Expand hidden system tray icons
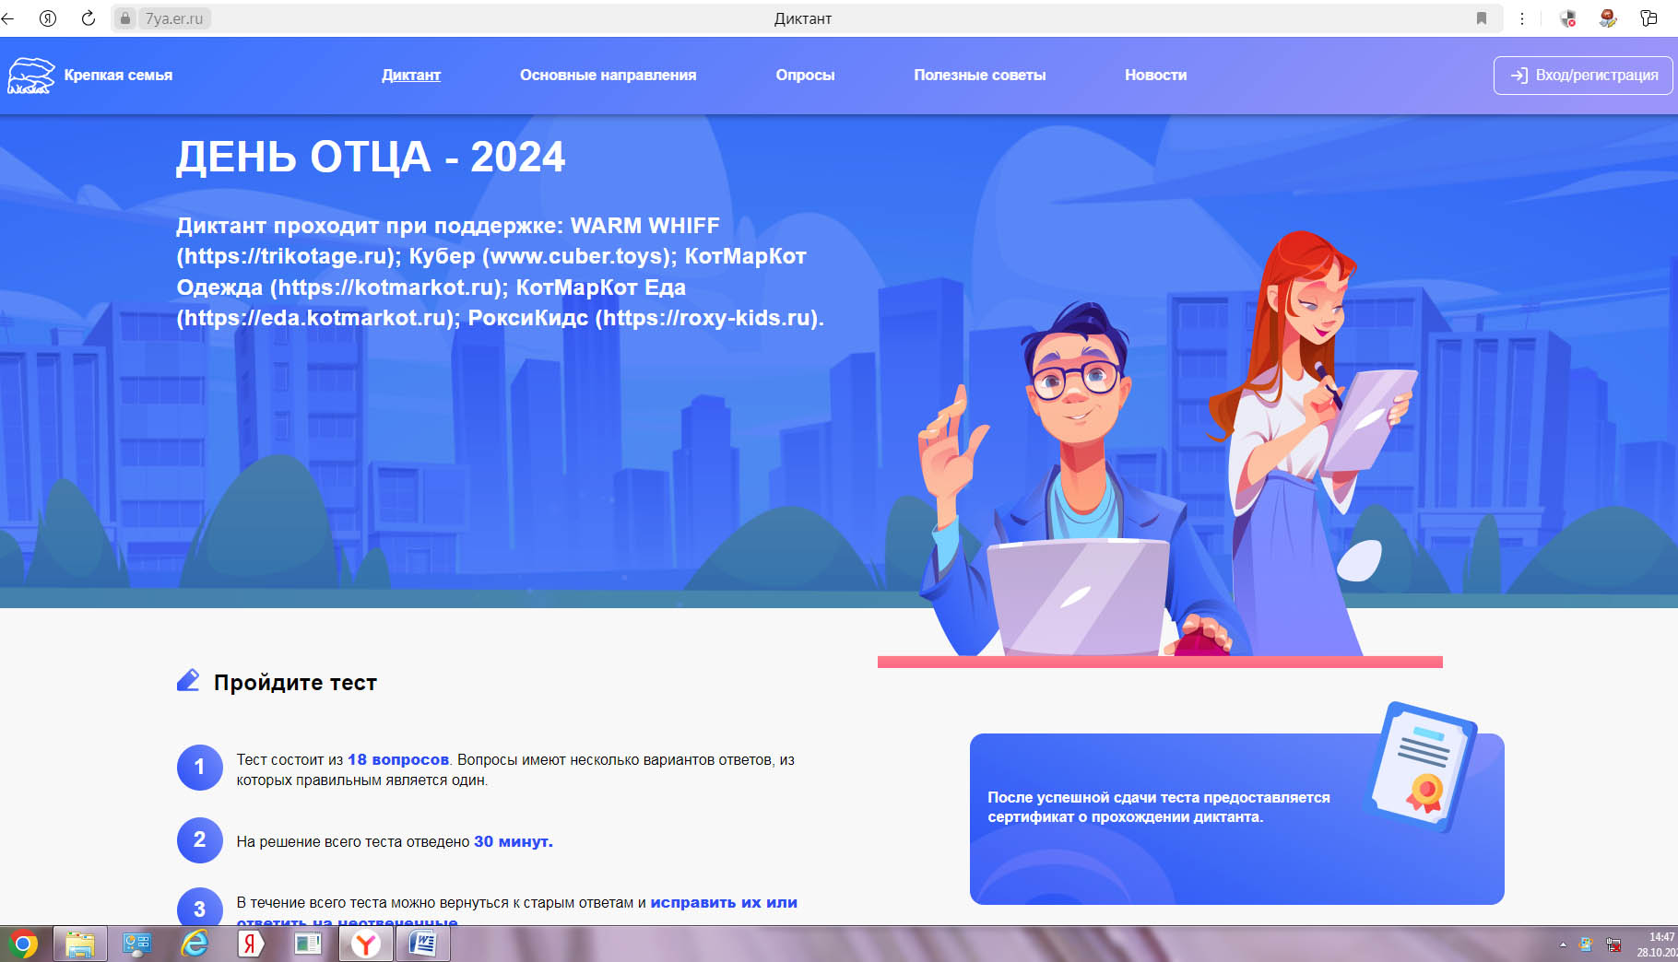The image size is (1678, 962). 1563,944
